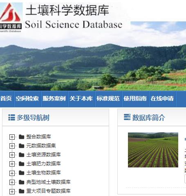Expand the 元数据数据集 tree node
The image size is (186, 196).
12,146
